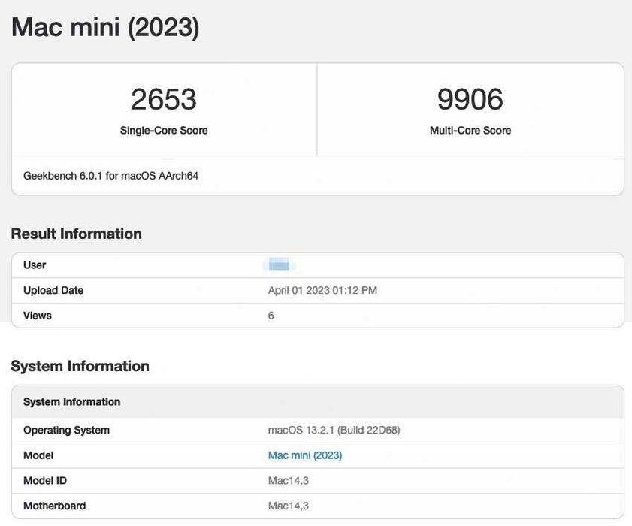
Task: Click the Views row label
Action: [38, 316]
